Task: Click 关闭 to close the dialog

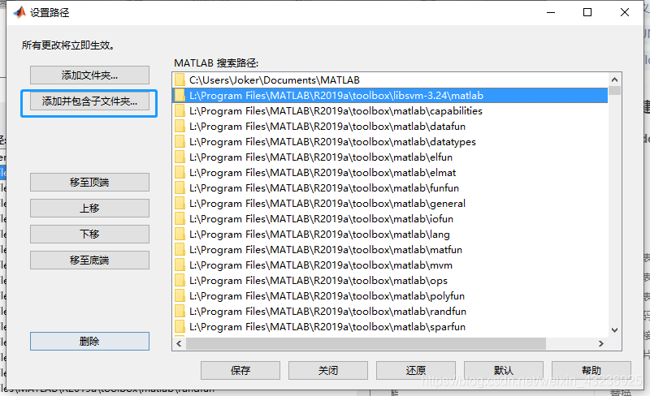Action: 328,370
